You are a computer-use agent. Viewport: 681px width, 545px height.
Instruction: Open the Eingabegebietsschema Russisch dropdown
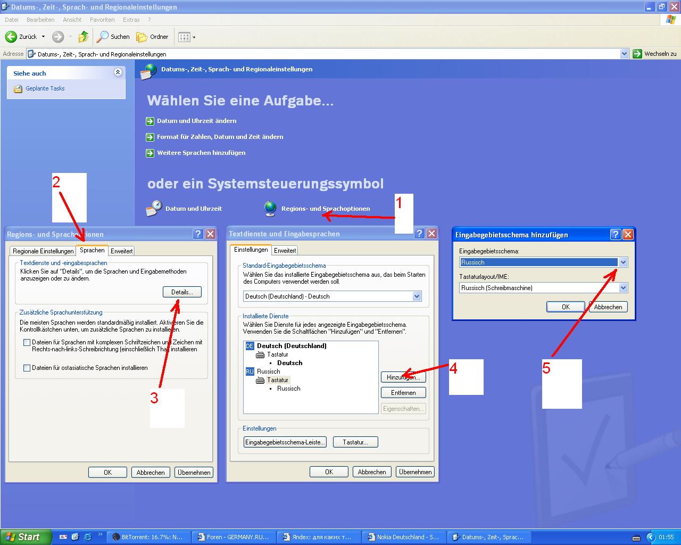623,262
